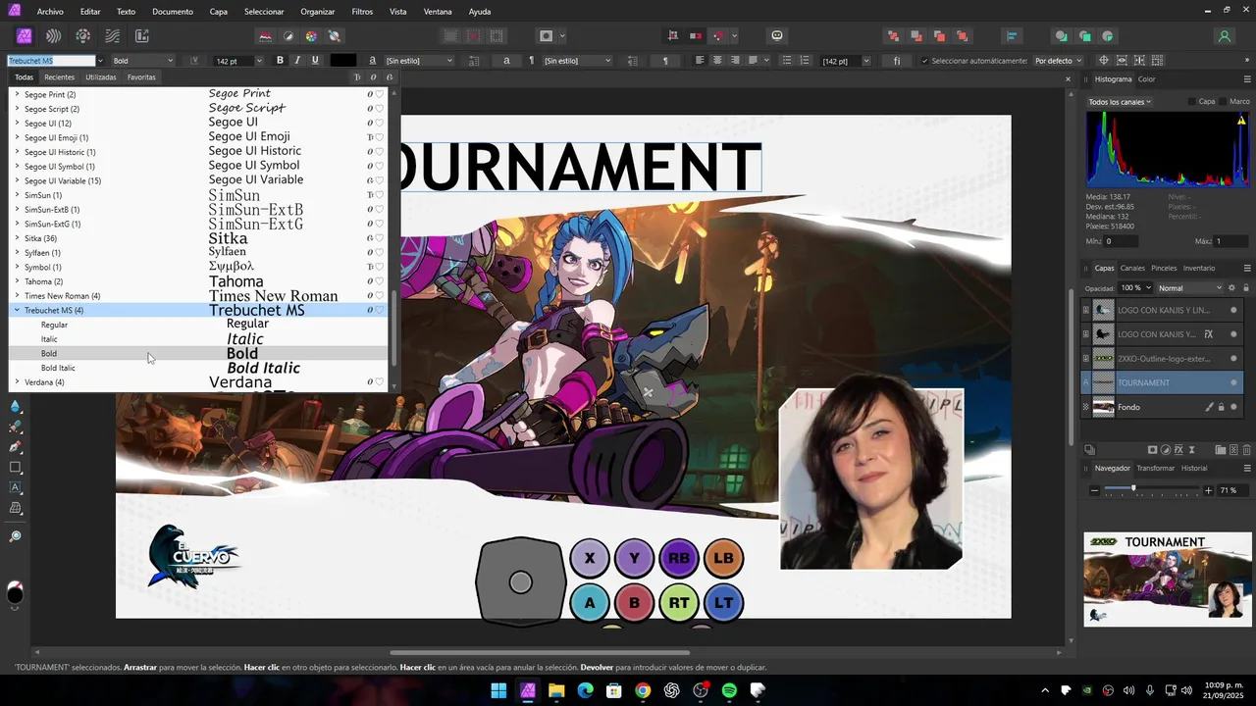This screenshot has width=1256, height=706.
Task: Collapse the Trebuchet MS (4) family
Action: 17,310
